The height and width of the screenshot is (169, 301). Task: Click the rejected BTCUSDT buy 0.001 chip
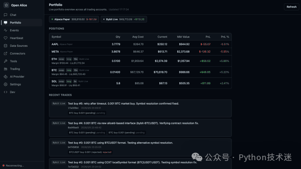point(90,152)
